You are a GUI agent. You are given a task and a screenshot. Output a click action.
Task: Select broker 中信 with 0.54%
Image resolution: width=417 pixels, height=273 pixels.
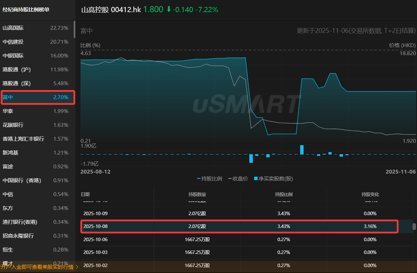(x=37, y=194)
